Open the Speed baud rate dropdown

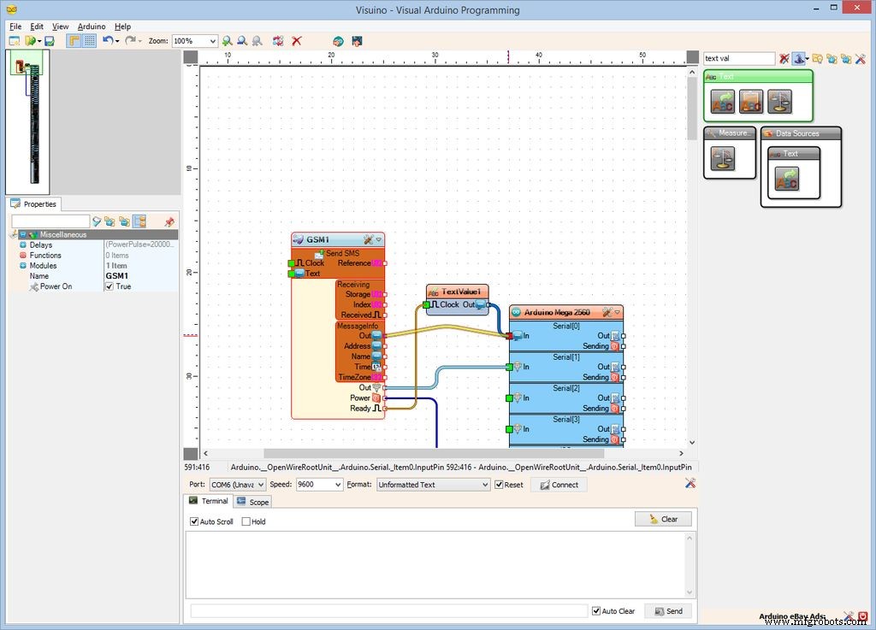pos(336,485)
